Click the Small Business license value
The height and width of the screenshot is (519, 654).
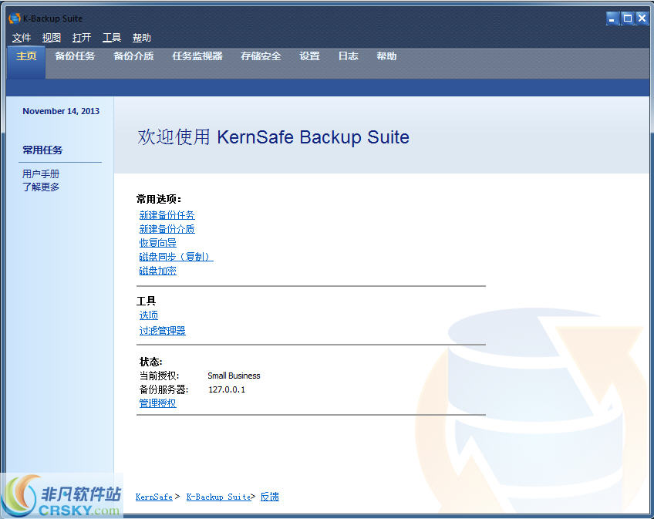click(x=234, y=376)
